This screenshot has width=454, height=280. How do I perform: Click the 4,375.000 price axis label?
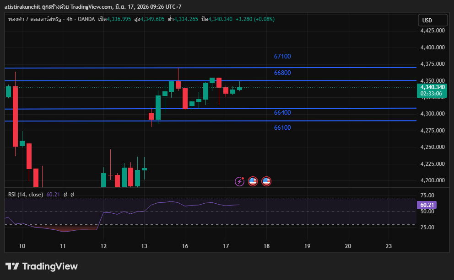(432, 64)
